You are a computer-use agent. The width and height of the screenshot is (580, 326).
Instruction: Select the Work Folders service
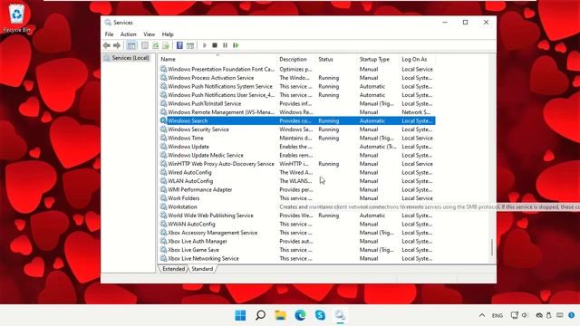[297, 198]
